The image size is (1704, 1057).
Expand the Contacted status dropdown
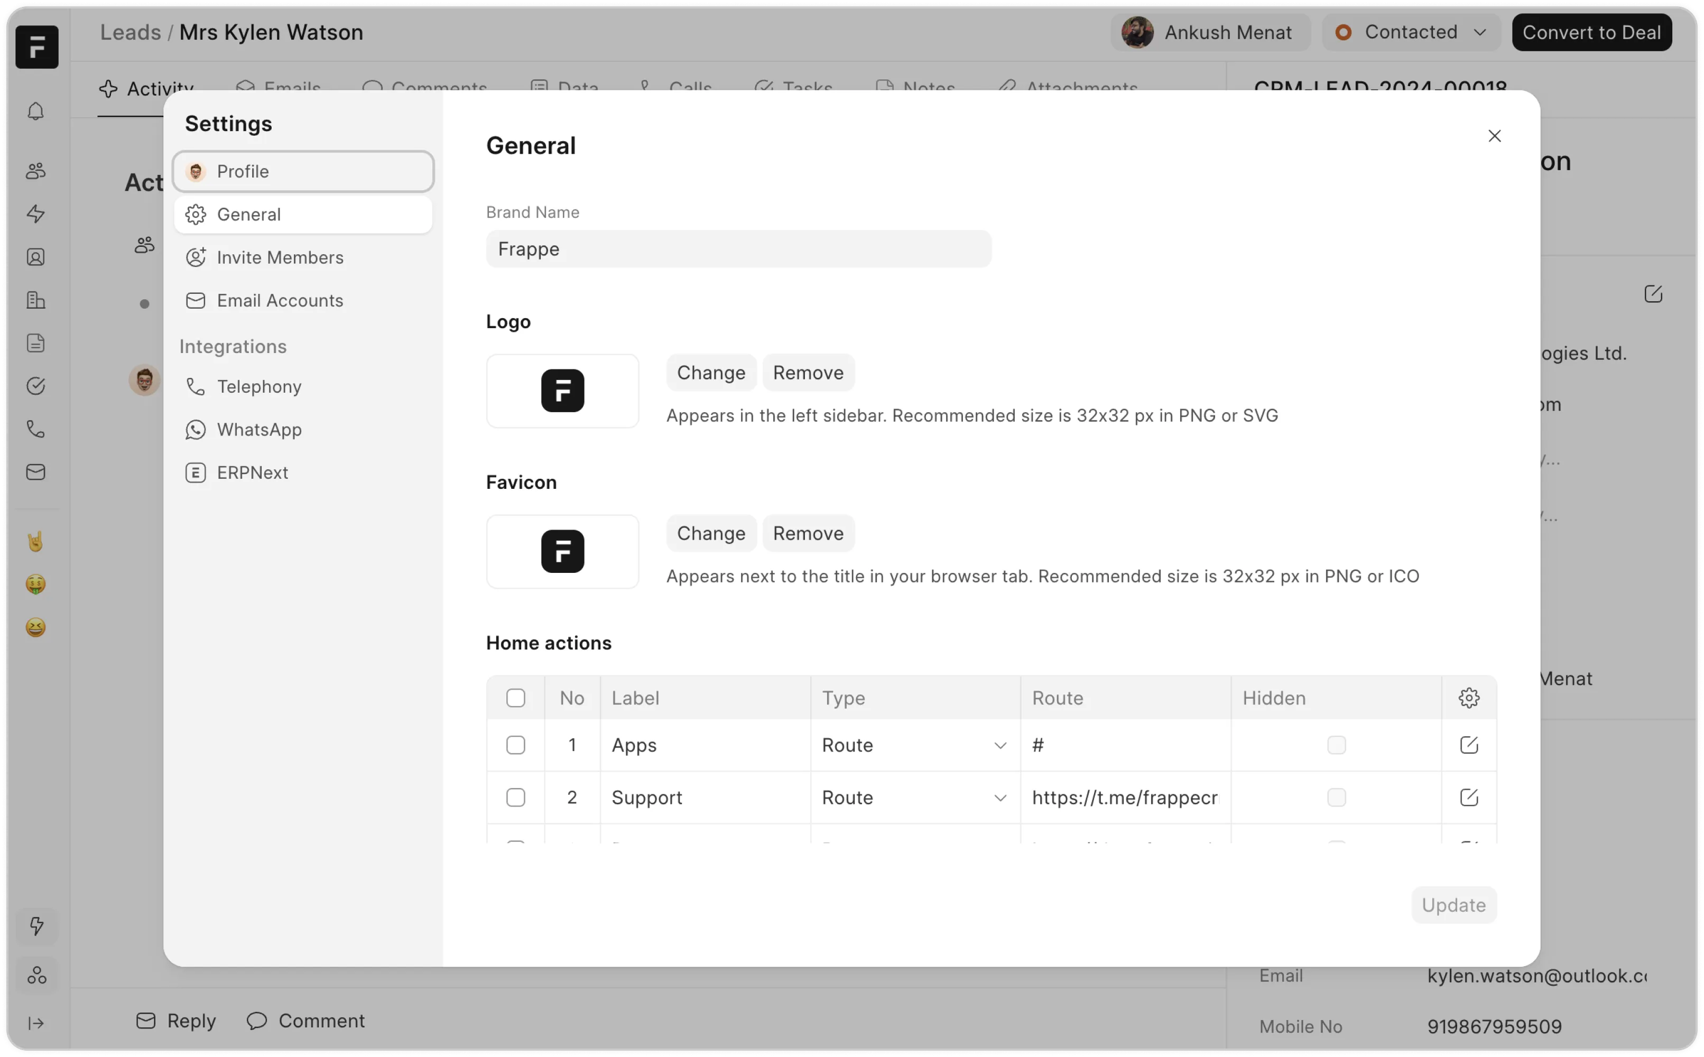pyautogui.click(x=1411, y=32)
